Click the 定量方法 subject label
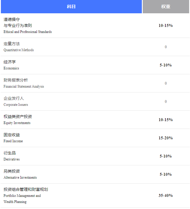The image size is (190, 209). 12,44
